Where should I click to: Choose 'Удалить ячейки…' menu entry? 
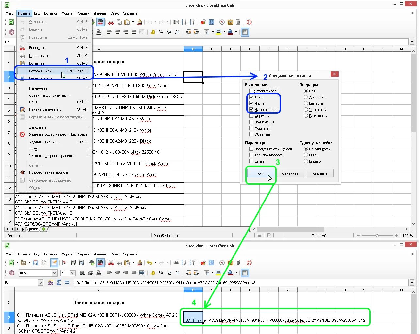(54, 142)
